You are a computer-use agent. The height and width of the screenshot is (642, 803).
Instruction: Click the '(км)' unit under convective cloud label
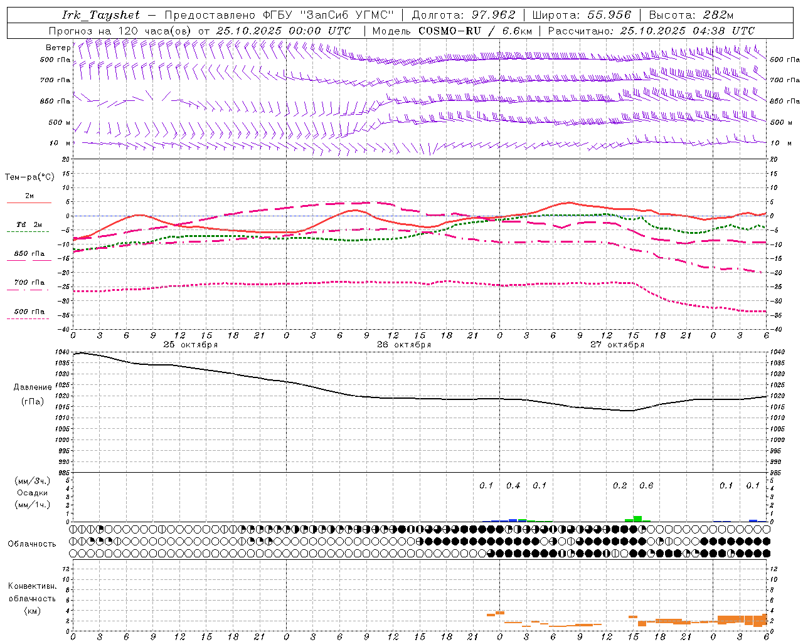(33, 611)
